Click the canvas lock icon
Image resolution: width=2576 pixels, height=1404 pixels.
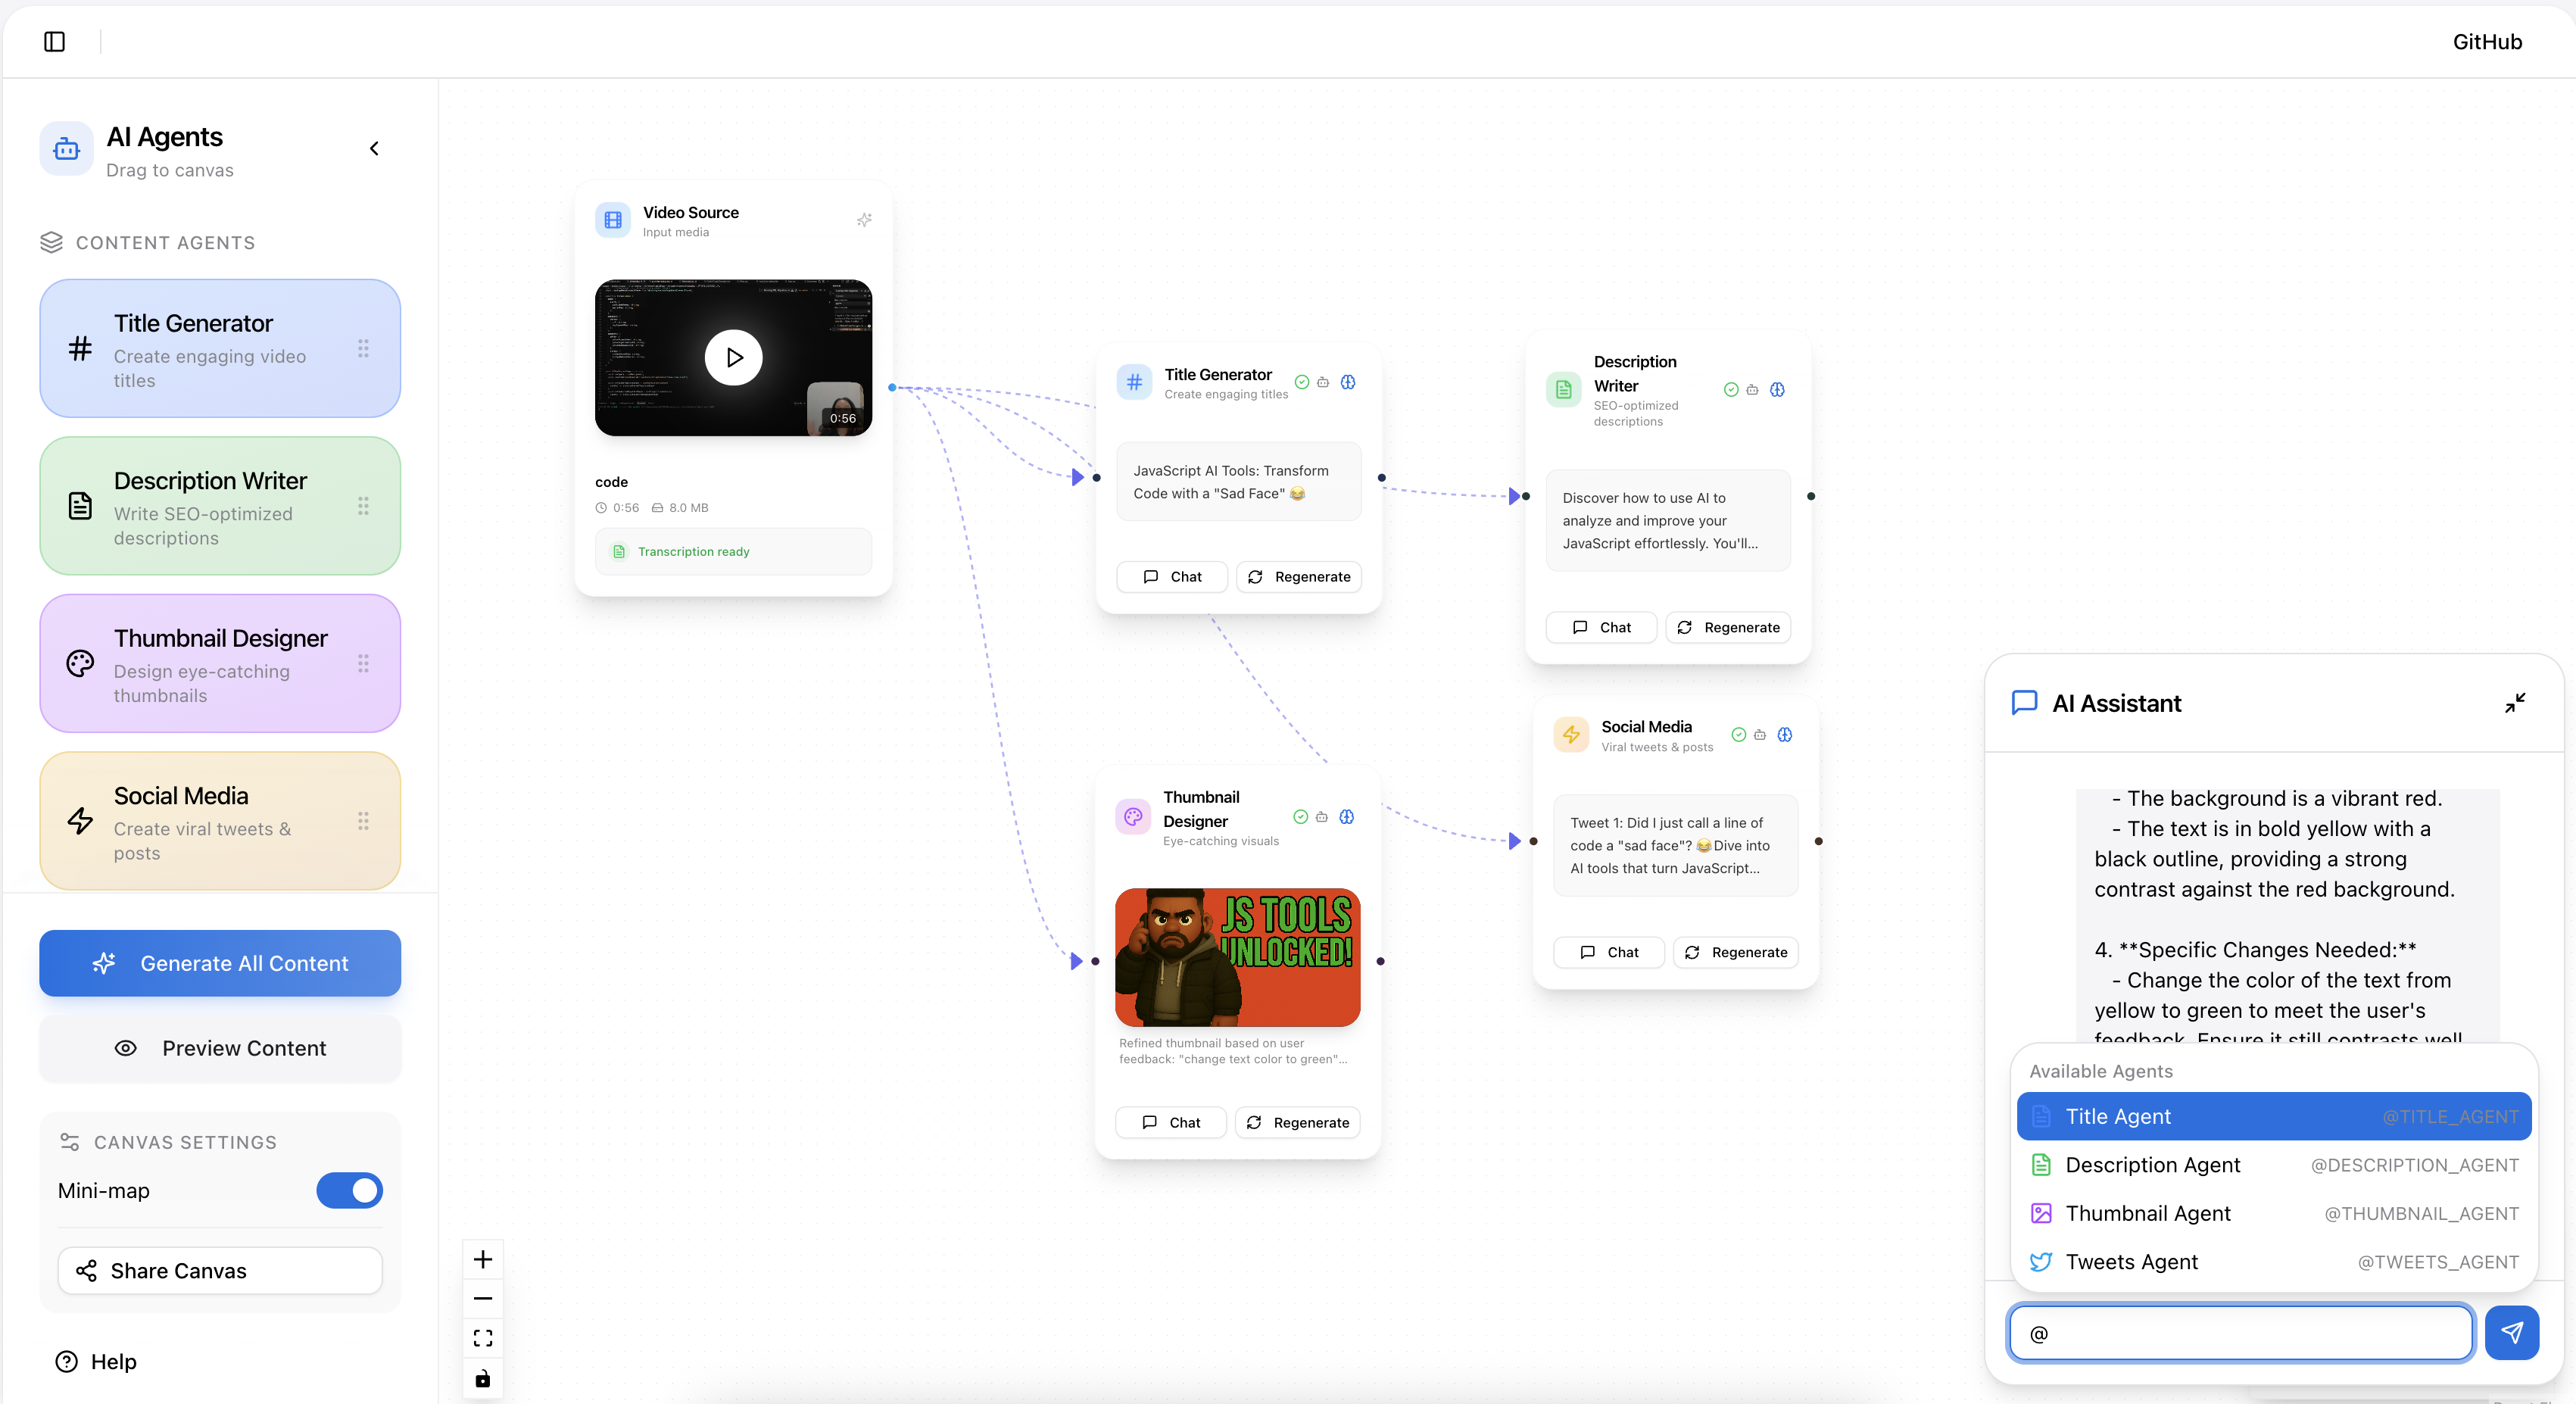483,1378
